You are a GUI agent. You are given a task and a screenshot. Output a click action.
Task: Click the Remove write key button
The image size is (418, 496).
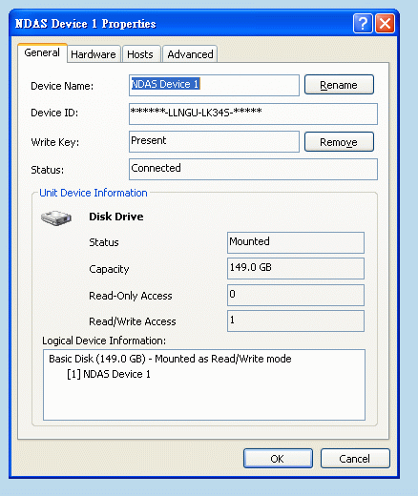coord(339,142)
